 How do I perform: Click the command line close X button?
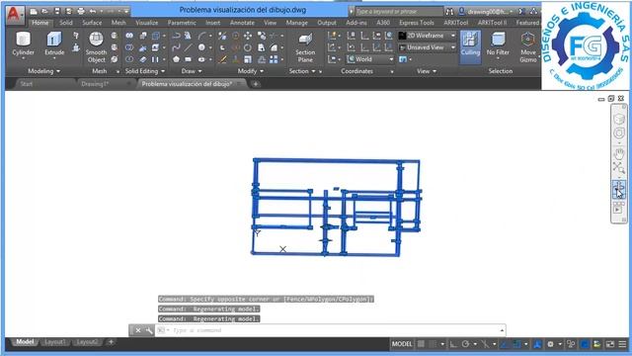(138, 330)
